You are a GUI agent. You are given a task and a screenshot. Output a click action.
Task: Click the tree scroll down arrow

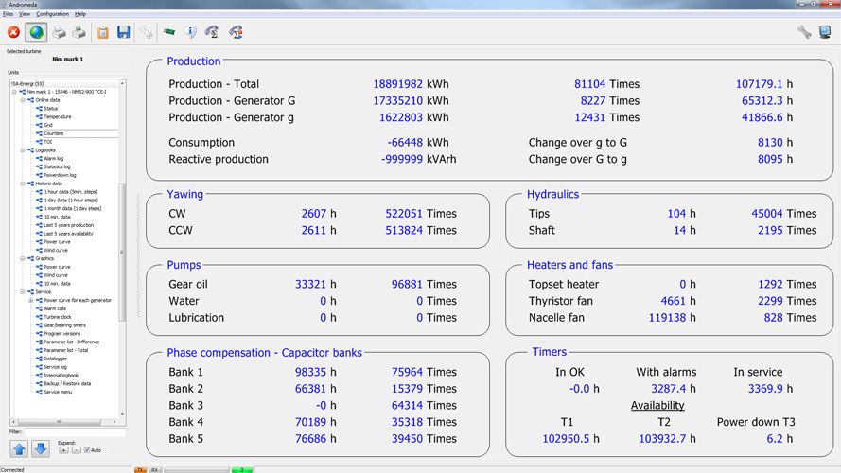pos(122,414)
